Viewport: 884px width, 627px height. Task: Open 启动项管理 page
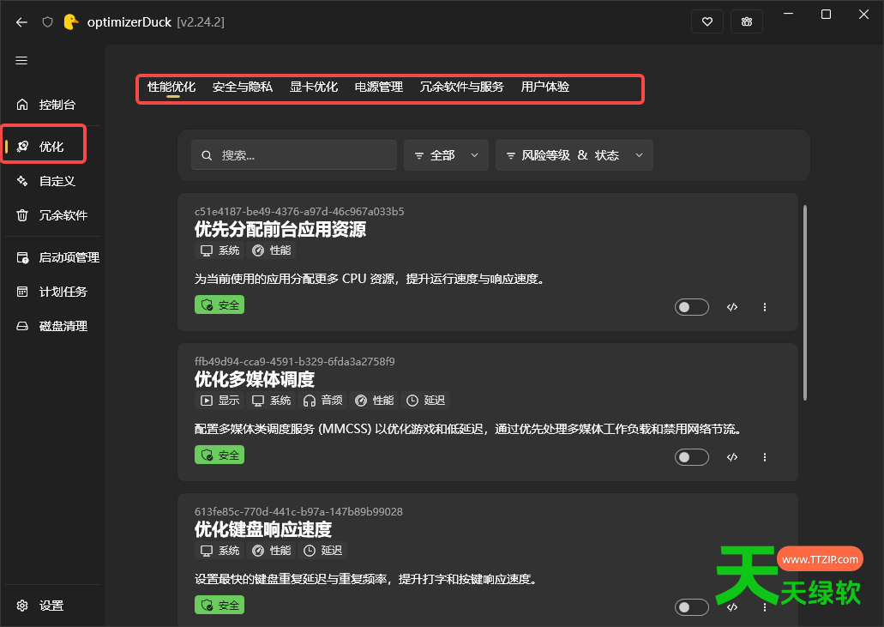[51, 257]
